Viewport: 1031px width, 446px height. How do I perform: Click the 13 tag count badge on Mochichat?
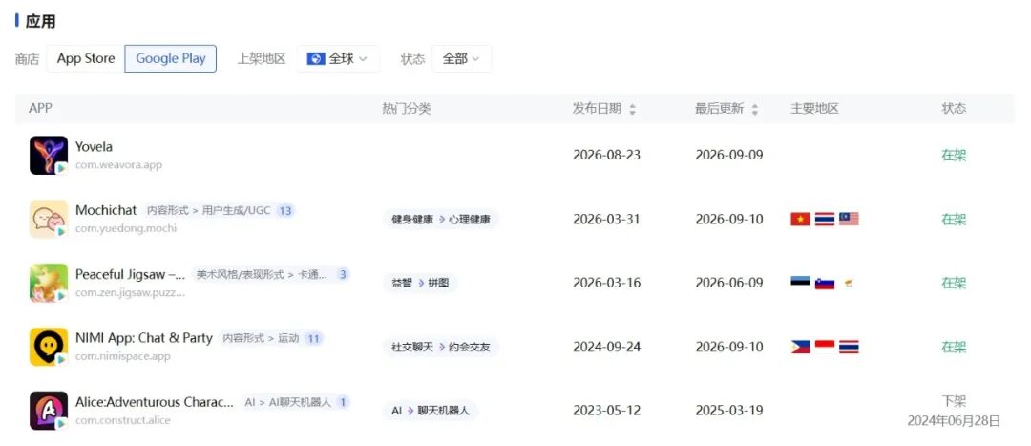point(284,210)
